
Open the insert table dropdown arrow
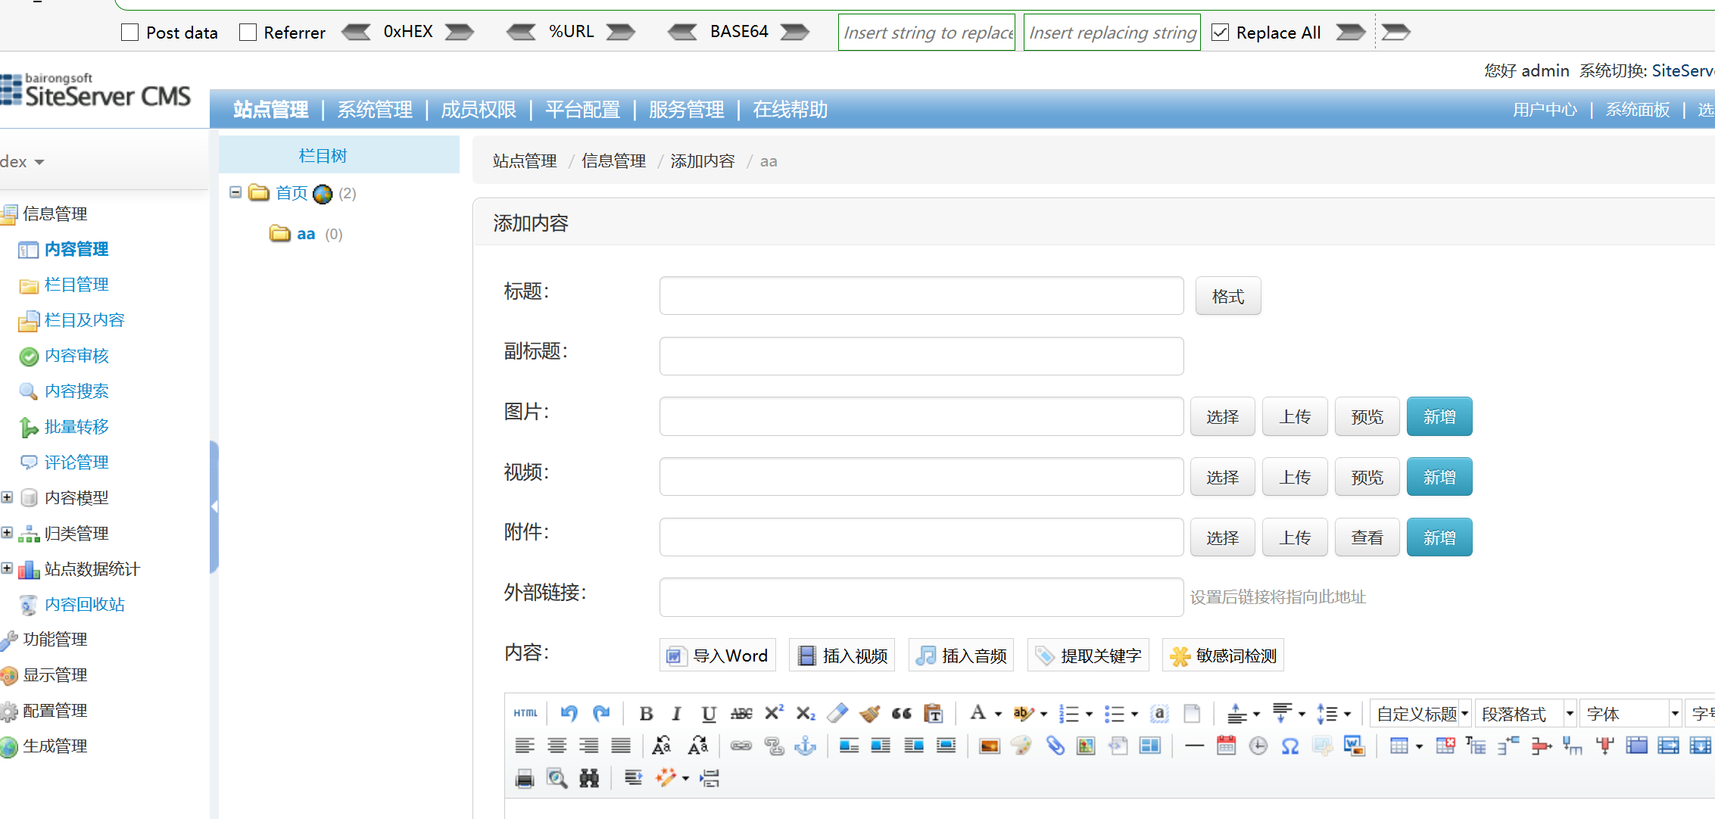(x=1419, y=746)
